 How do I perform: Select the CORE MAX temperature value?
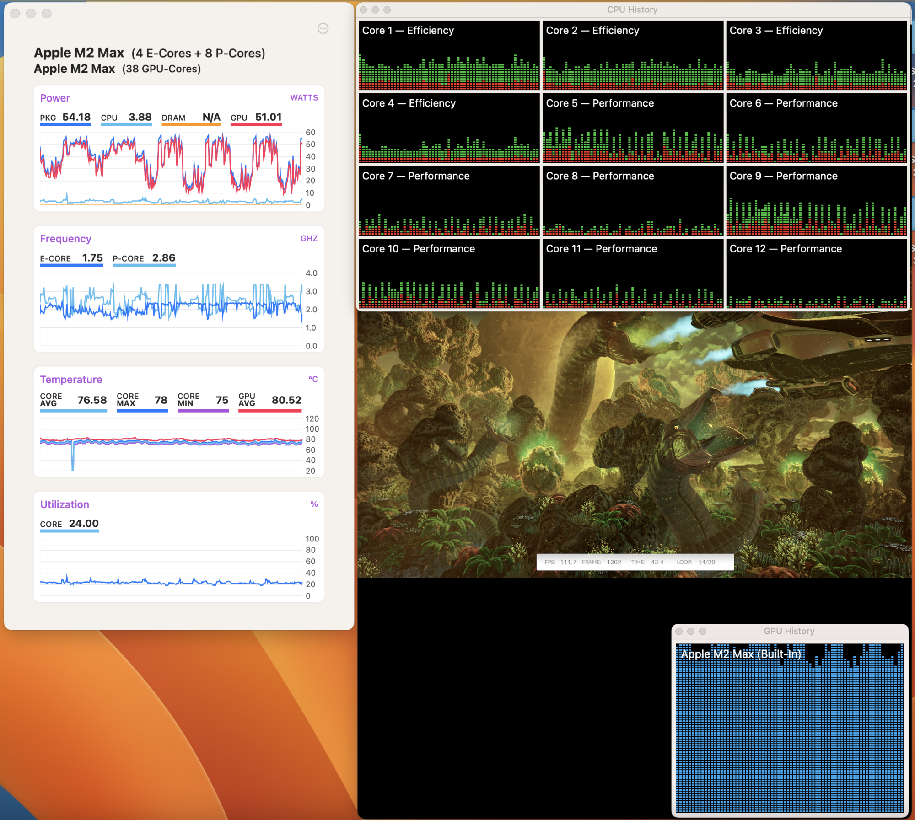pyautogui.click(x=161, y=400)
